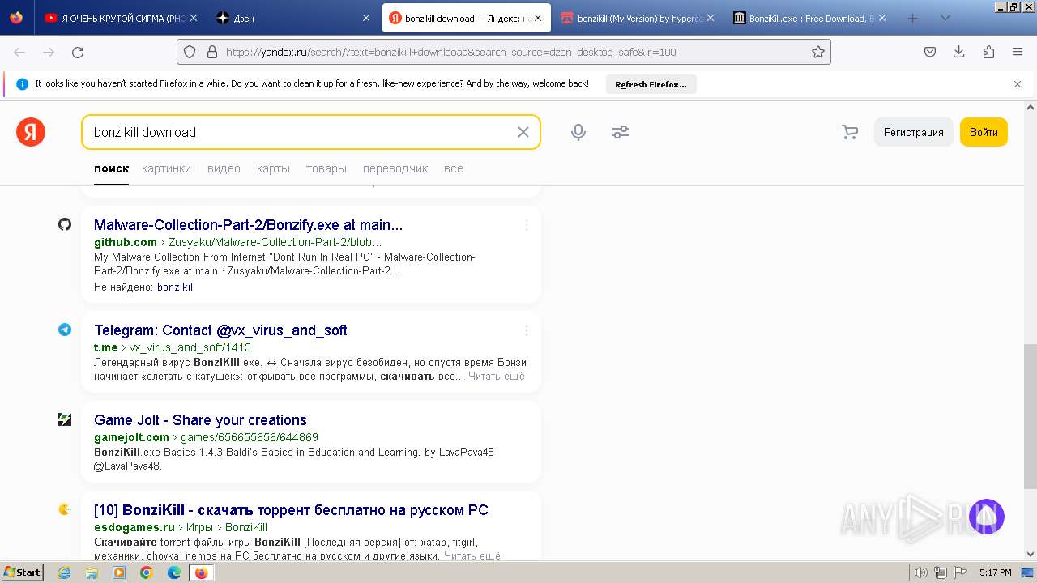Close the Дзен tab

coord(366,18)
